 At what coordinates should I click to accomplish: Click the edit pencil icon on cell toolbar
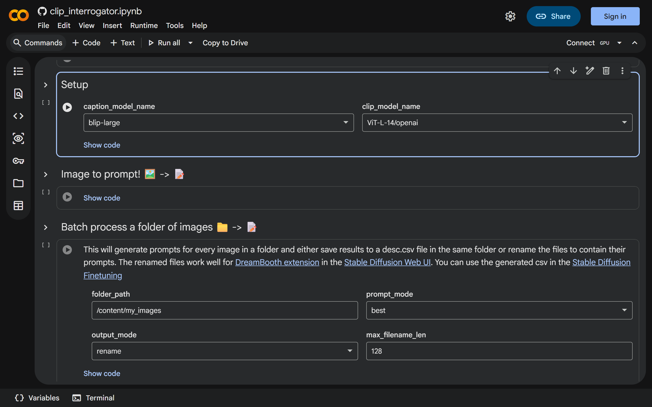coord(590,71)
